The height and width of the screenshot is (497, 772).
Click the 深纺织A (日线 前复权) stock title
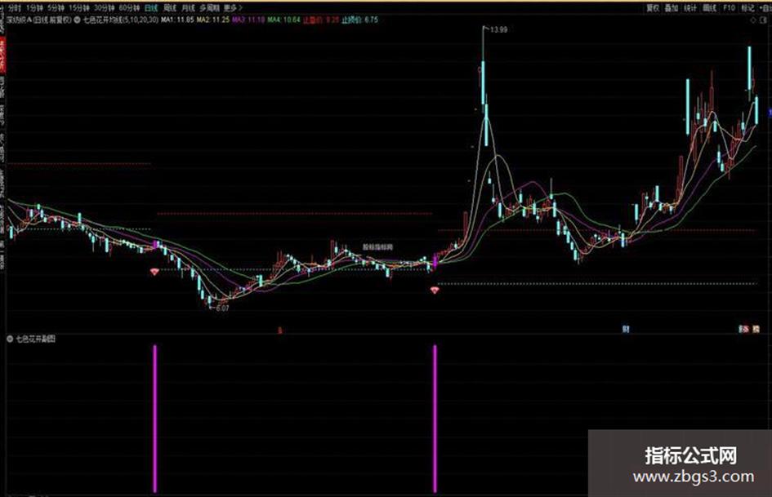39,20
